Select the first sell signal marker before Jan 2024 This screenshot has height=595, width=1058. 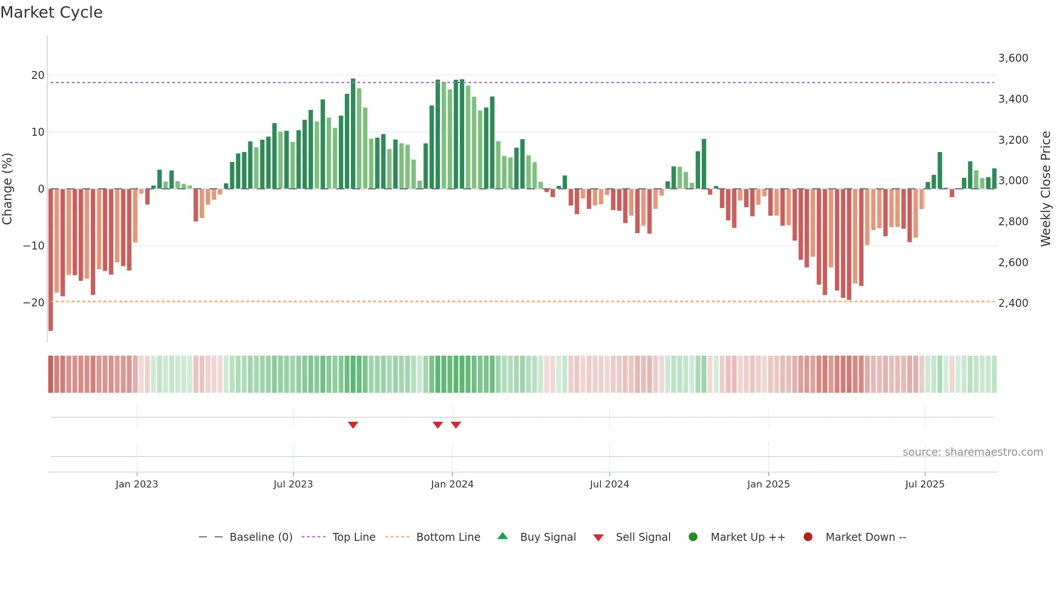point(438,425)
